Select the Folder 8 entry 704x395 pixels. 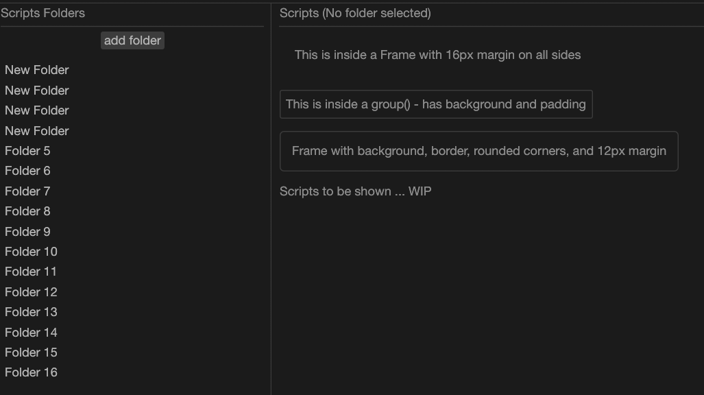point(27,211)
